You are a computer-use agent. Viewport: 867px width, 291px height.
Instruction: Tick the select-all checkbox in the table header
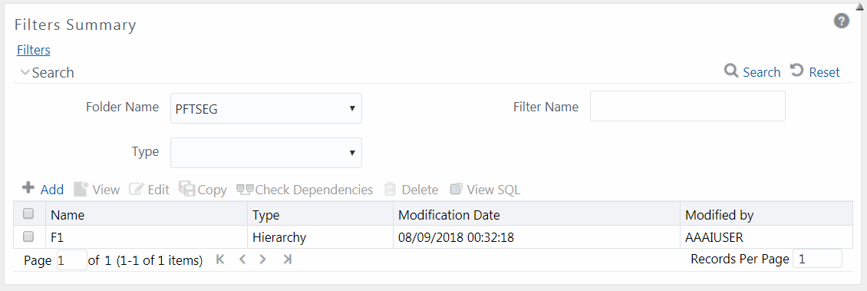28,213
